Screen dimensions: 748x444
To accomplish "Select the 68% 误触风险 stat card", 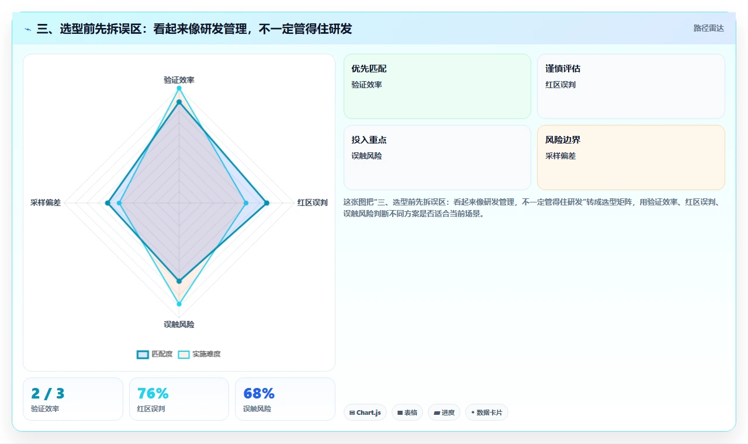I will click(285, 399).
